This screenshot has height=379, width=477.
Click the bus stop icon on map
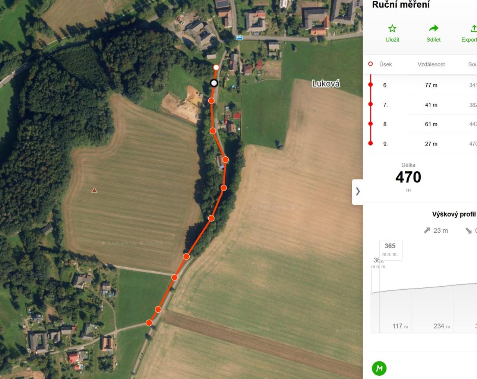(239, 38)
